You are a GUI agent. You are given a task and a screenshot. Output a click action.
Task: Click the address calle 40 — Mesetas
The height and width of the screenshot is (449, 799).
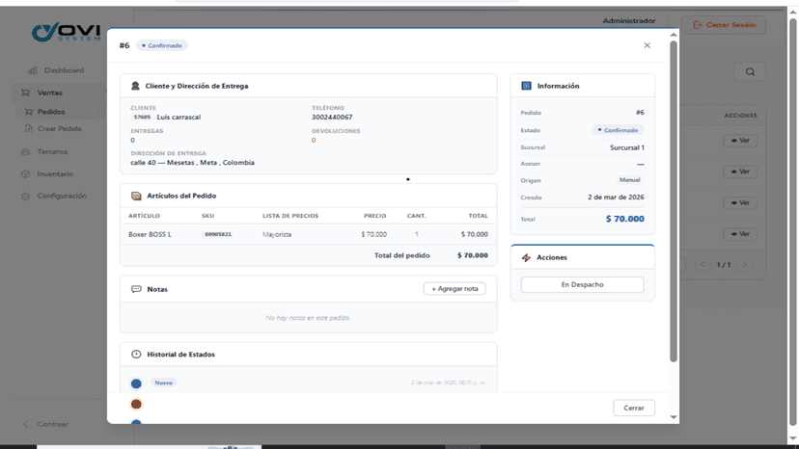click(x=192, y=163)
